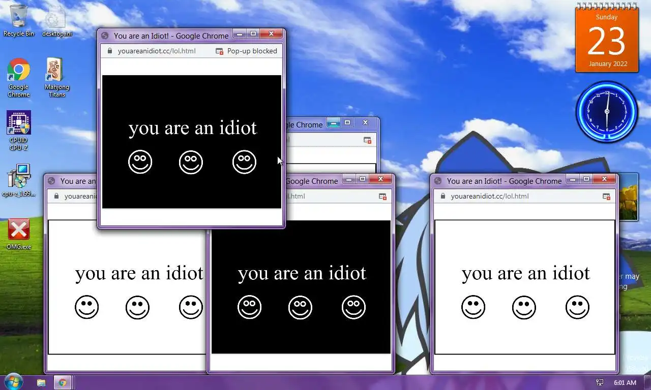Screen dimensions: 651x390
Task: Click the lock icon in bottom-left window
Action: point(56,196)
